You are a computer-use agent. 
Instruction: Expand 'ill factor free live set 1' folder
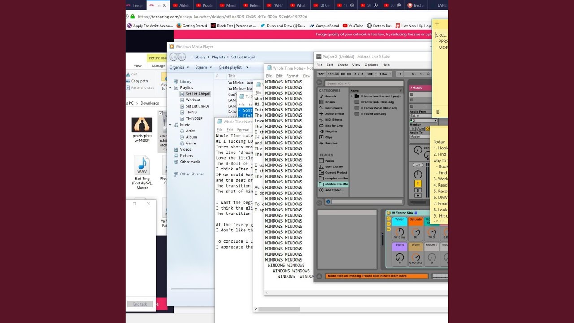pos(352,96)
